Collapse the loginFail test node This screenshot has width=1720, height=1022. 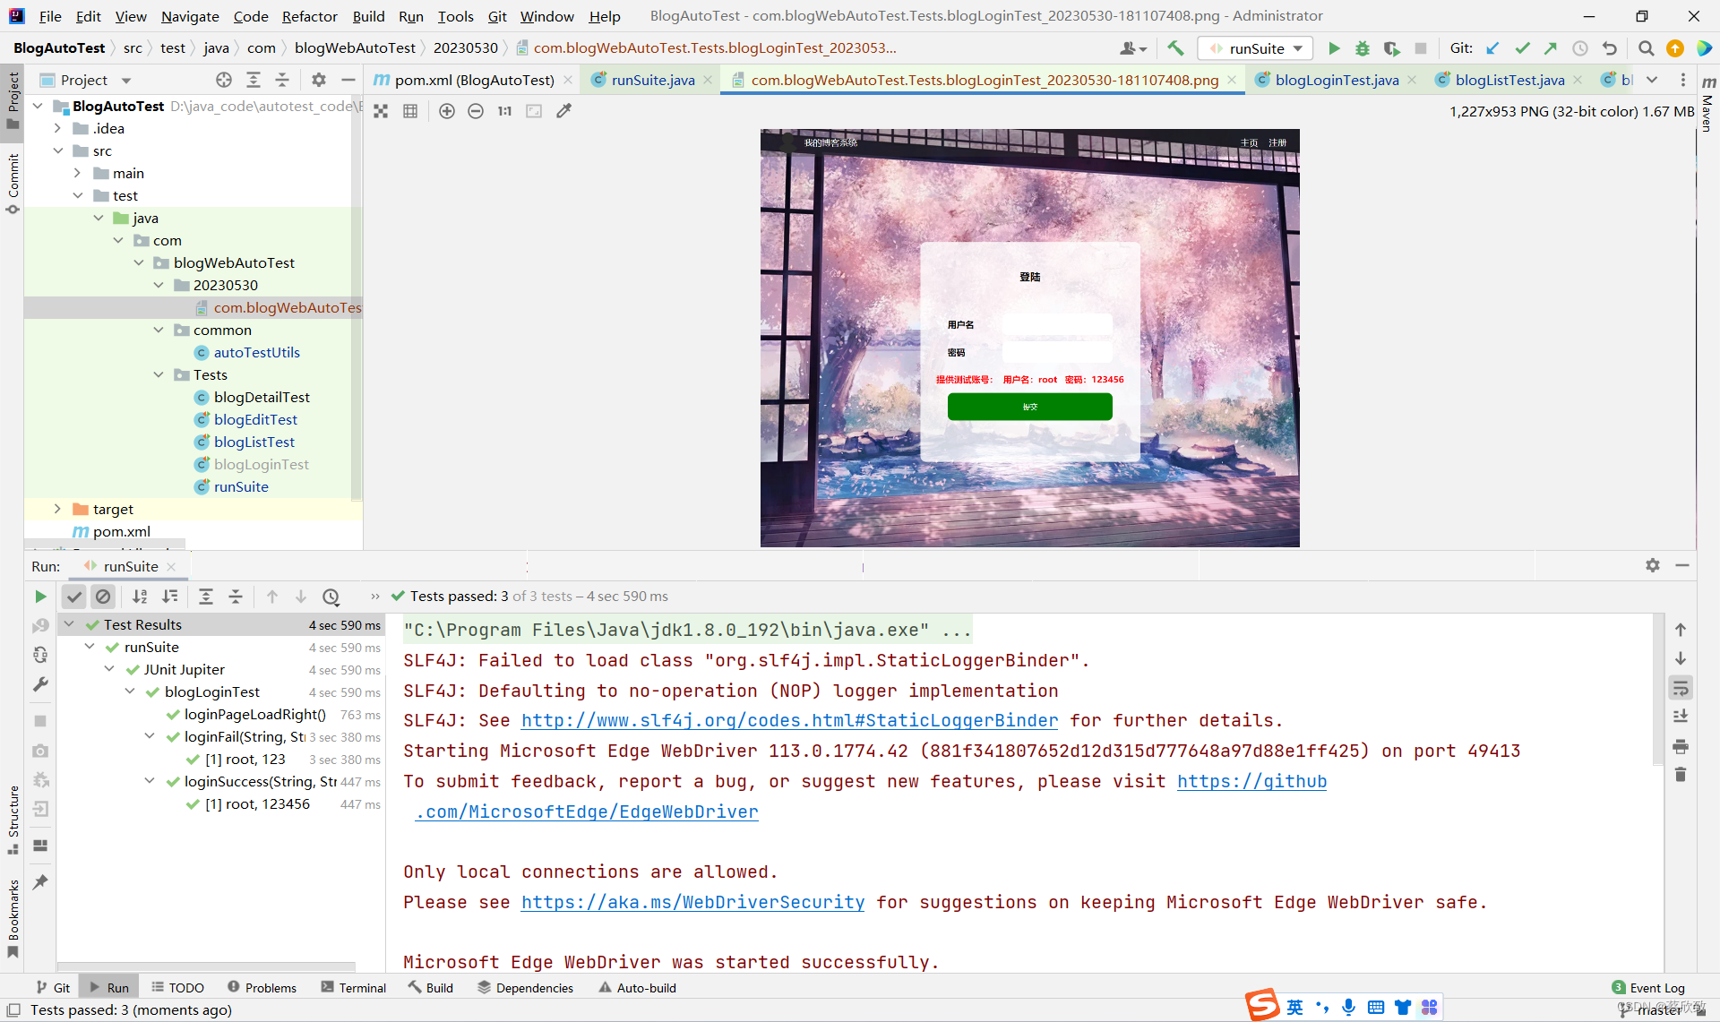(150, 736)
